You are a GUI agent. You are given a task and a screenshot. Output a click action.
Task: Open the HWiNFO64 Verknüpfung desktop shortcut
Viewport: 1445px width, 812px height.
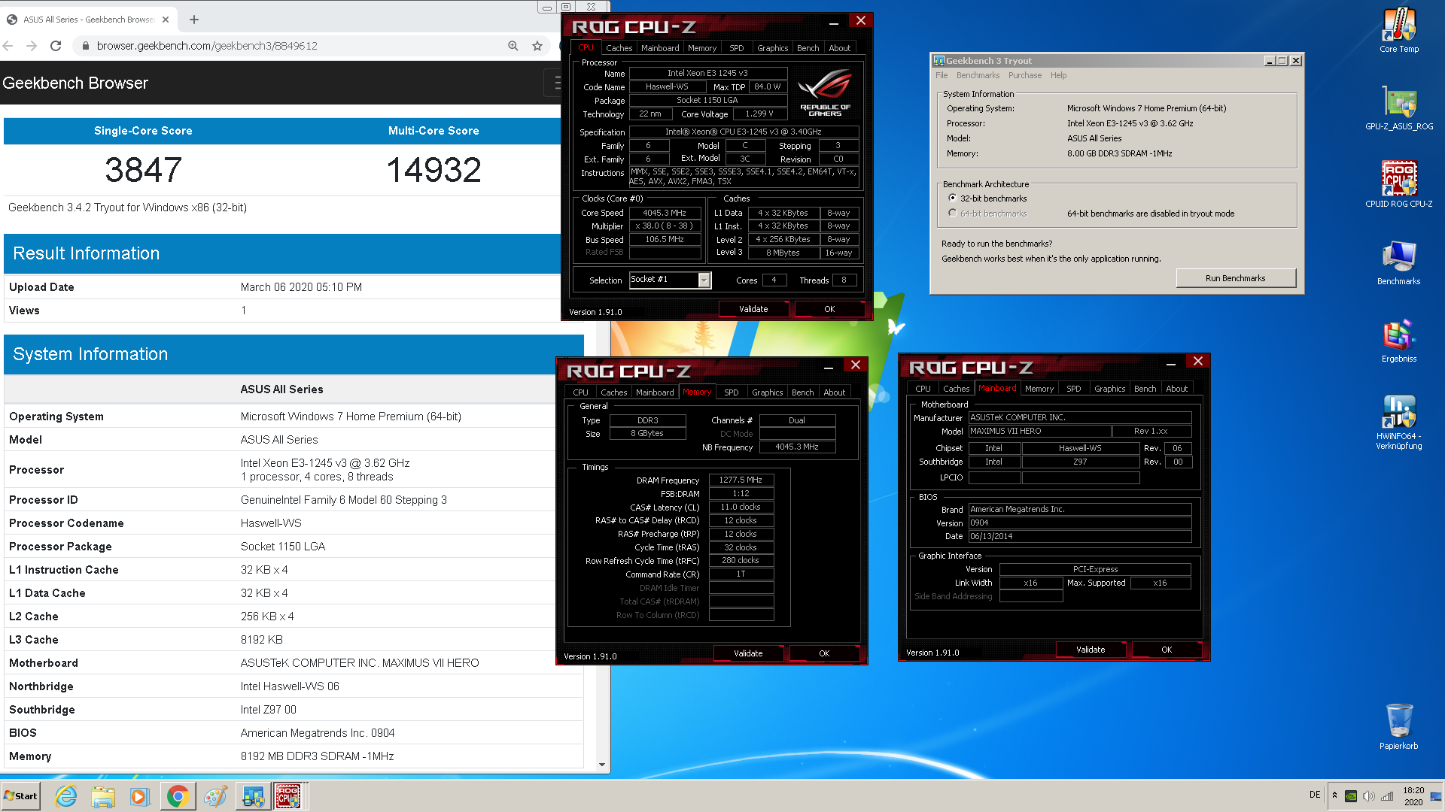[1398, 423]
